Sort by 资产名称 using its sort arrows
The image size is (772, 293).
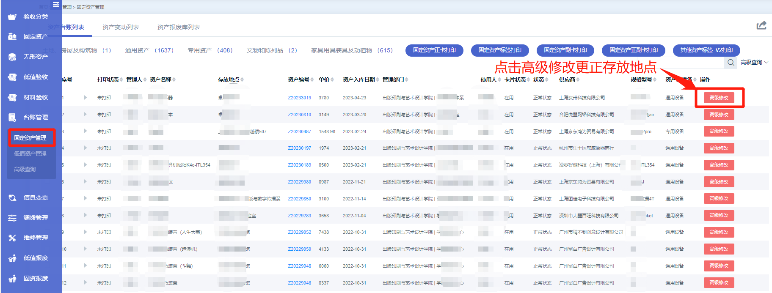coord(174,79)
